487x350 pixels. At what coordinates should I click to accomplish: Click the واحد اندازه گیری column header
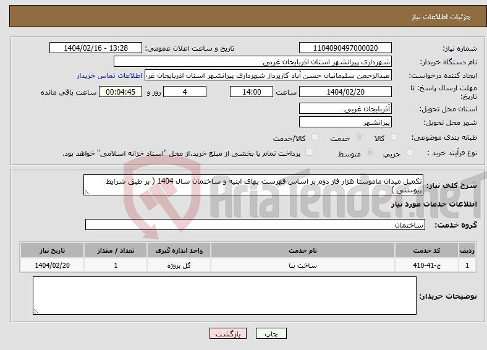(x=179, y=250)
